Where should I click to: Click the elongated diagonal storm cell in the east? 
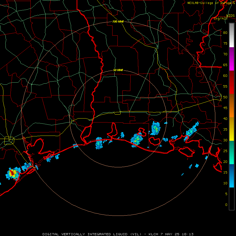[191, 131]
